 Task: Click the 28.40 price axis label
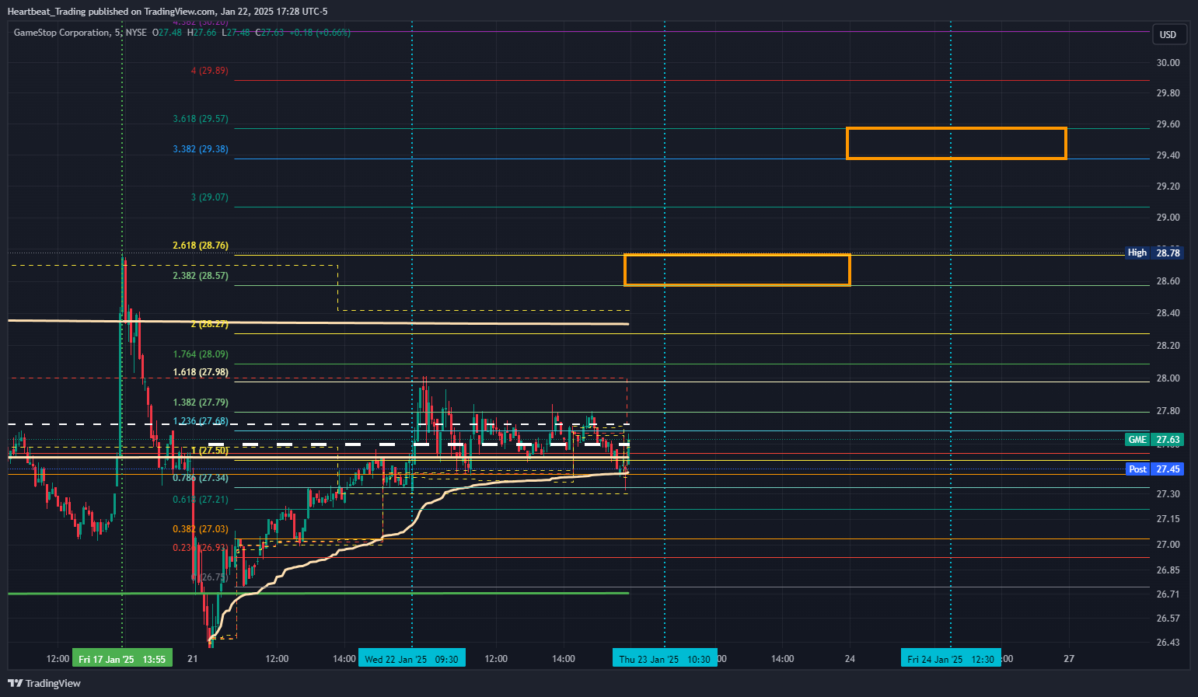[1168, 313]
